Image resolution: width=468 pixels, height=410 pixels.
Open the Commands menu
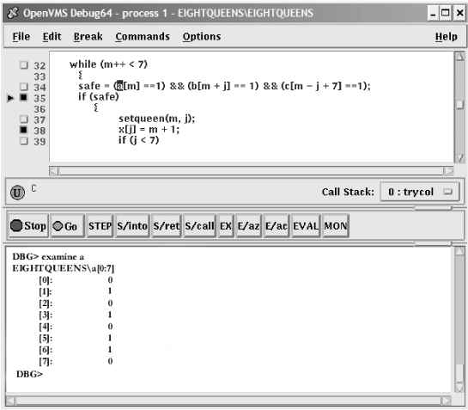(x=143, y=36)
